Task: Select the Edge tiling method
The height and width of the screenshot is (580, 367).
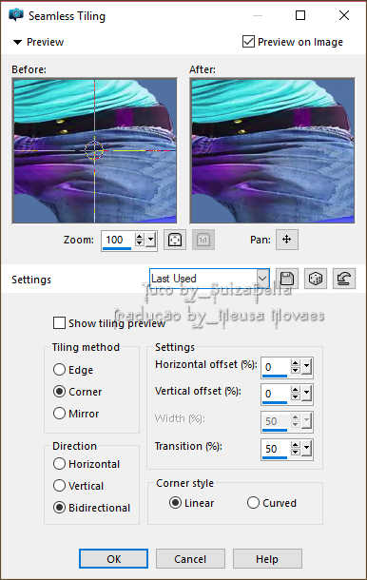Action: [x=59, y=370]
